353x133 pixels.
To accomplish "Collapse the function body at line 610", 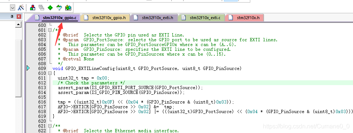I will click(50, 73).
